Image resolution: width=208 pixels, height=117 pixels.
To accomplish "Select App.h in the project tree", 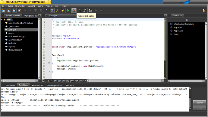I will tap(11, 33).
